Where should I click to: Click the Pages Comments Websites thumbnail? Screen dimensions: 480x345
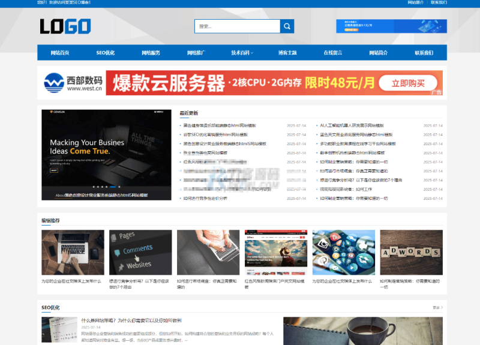[140, 252]
